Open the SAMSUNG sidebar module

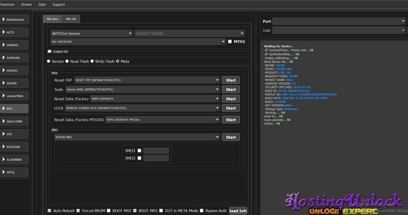pyautogui.click(x=15, y=57)
